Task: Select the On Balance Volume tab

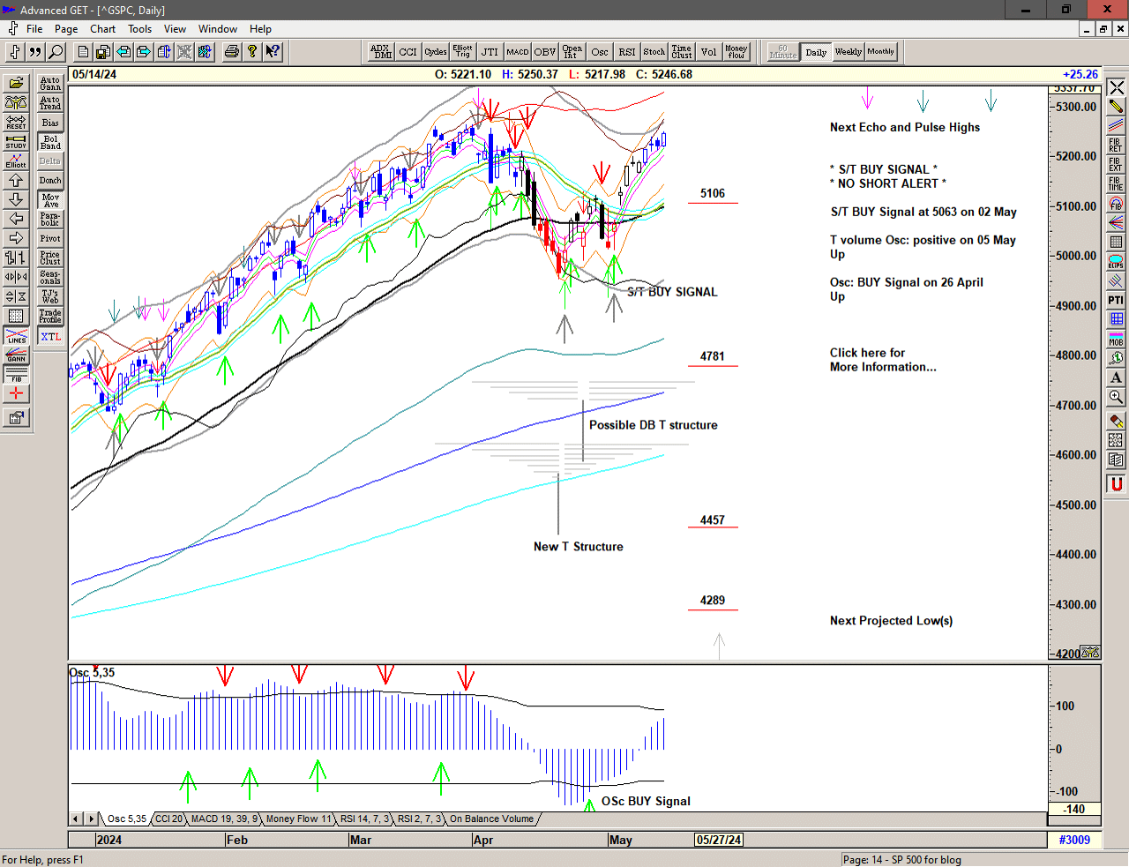Action: 491,819
